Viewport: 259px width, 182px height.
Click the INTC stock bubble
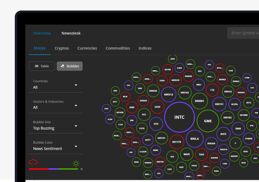click(179, 117)
